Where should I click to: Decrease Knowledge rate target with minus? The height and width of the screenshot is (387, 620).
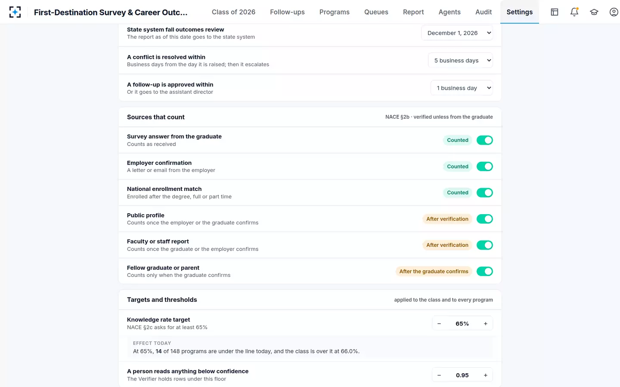pyautogui.click(x=439, y=324)
